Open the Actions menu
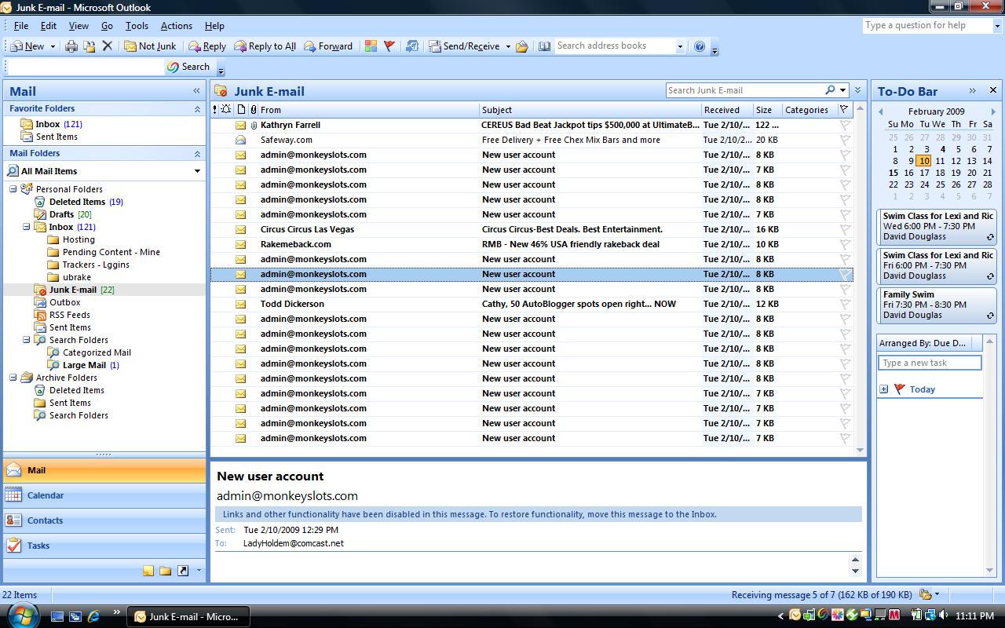Image resolution: width=1005 pixels, height=628 pixels. point(176,26)
